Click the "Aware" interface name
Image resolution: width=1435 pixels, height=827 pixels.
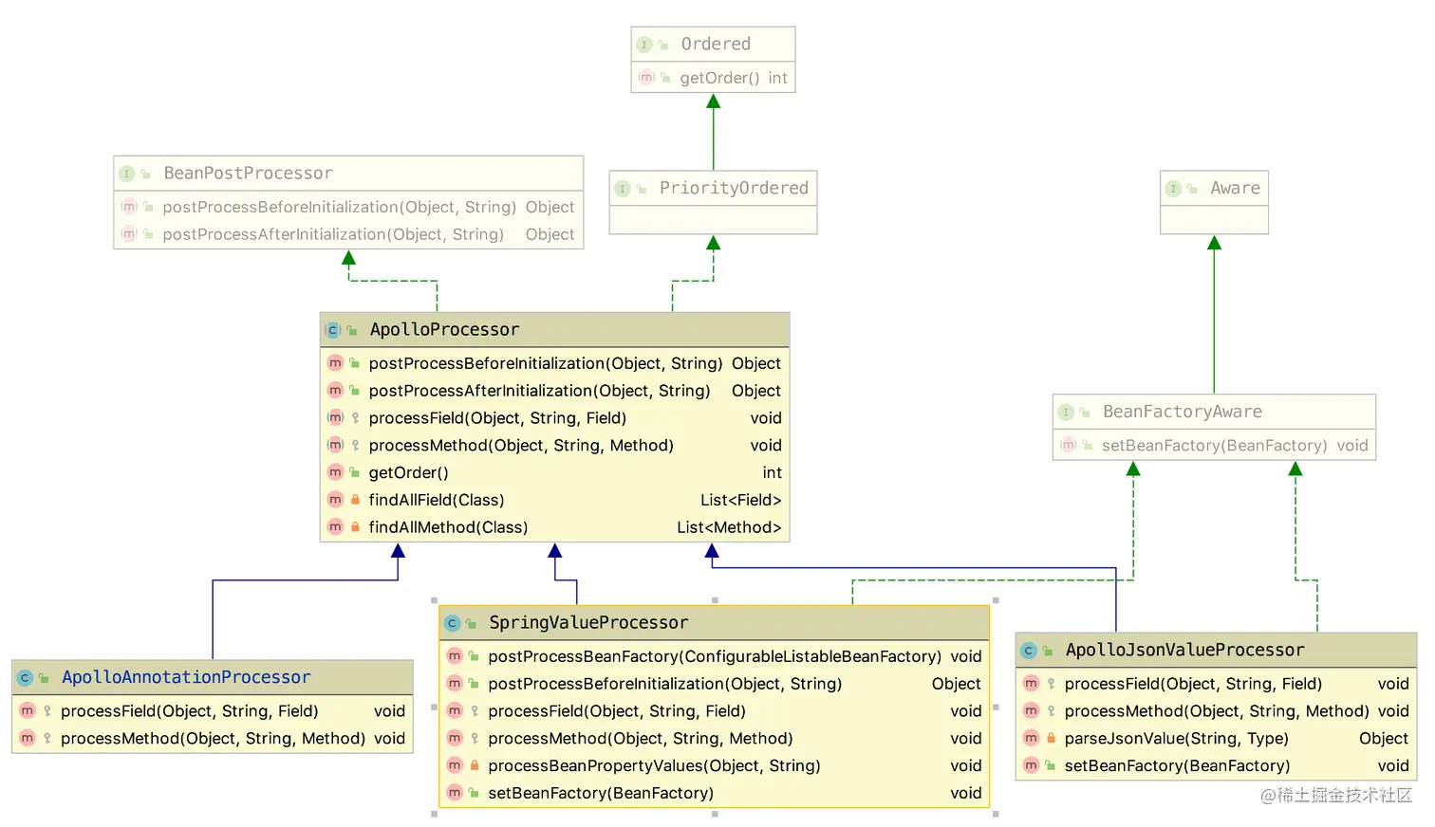pos(1235,189)
